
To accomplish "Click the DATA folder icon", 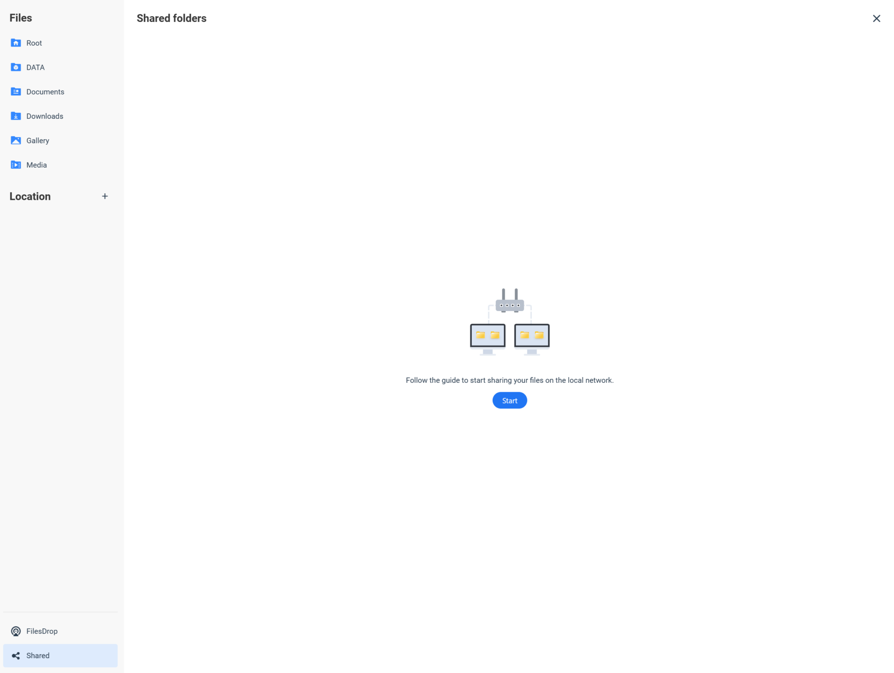I will 15,67.
